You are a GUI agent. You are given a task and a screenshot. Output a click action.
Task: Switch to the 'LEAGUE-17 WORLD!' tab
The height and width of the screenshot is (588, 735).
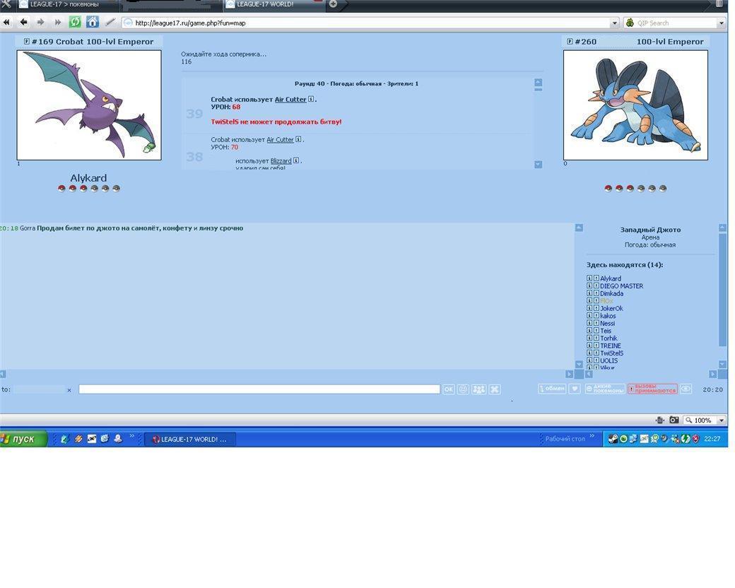point(274,4)
